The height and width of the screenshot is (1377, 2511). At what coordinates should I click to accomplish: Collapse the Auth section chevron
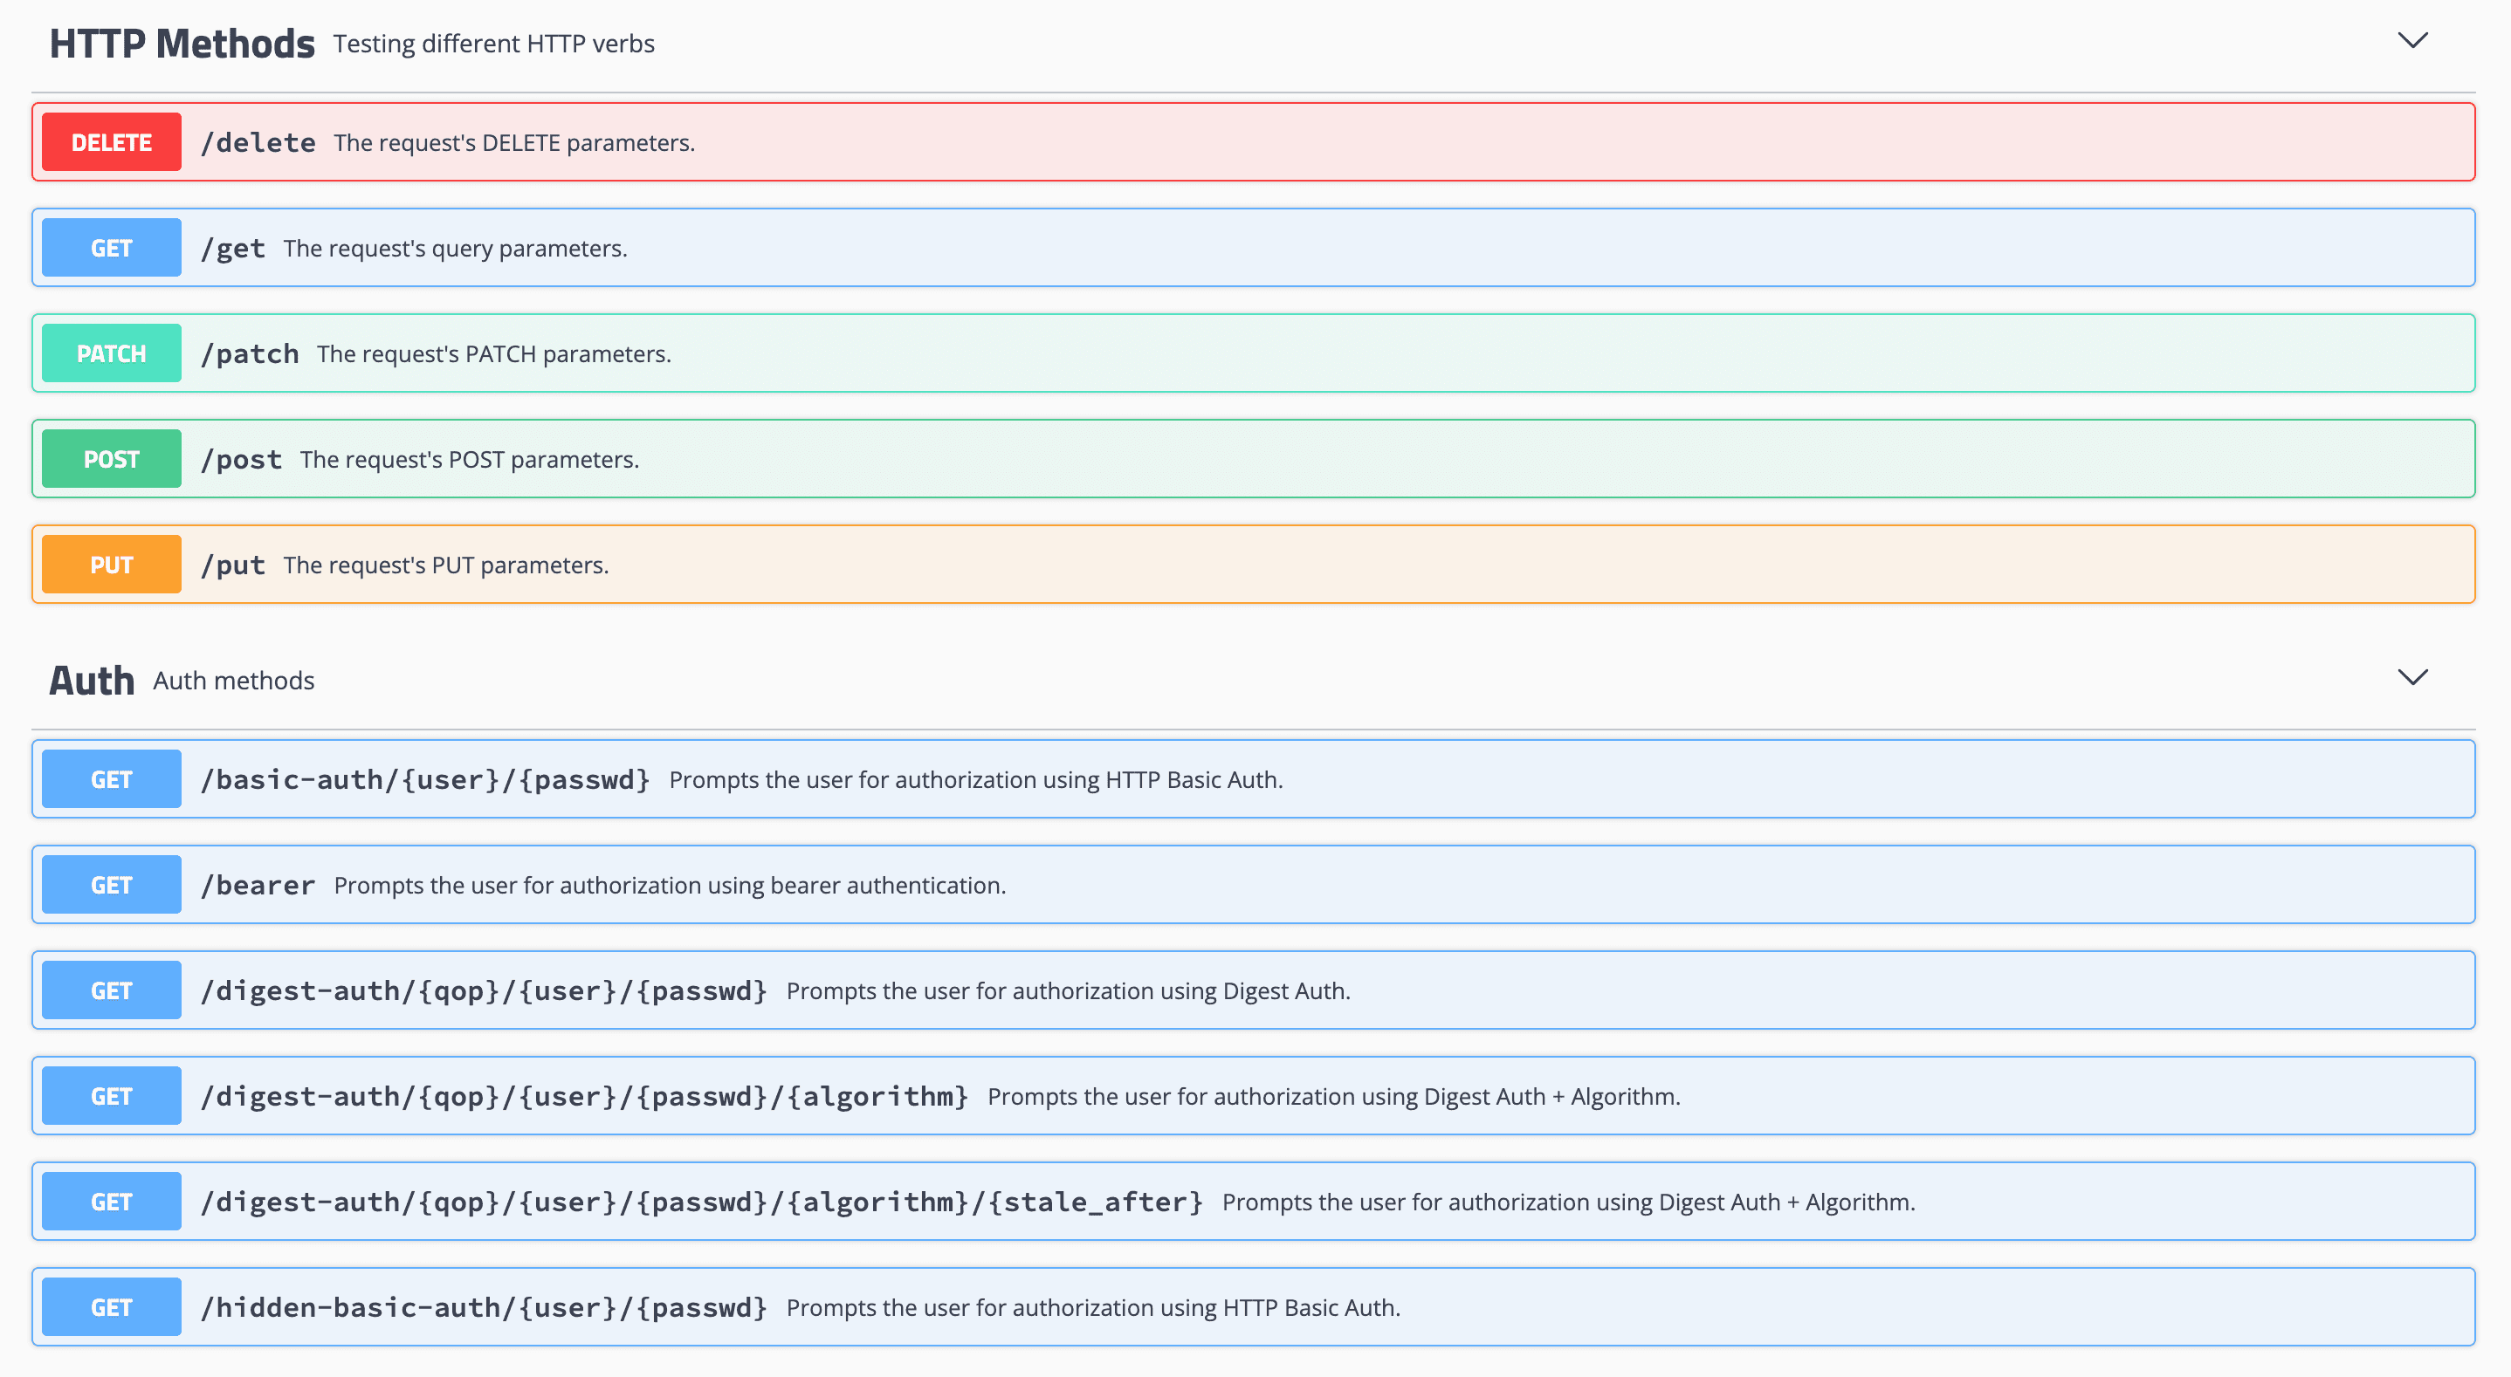2412,677
